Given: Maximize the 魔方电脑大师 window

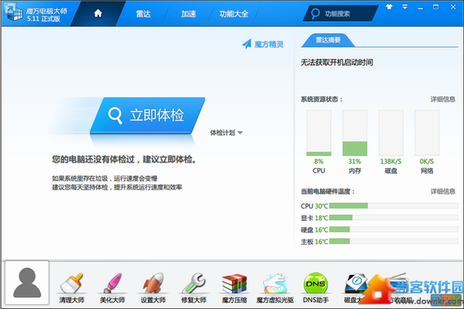Looking at the screenshot, I should pos(435,7).
